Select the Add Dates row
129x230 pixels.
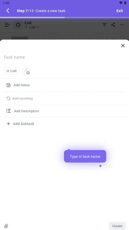click(64, 85)
